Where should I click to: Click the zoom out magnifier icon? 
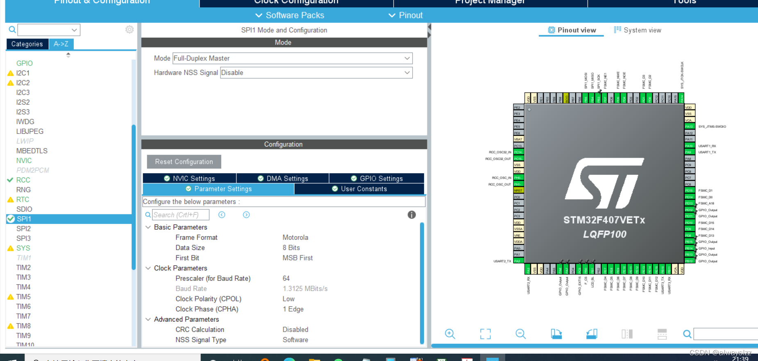(x=521, y=334)
